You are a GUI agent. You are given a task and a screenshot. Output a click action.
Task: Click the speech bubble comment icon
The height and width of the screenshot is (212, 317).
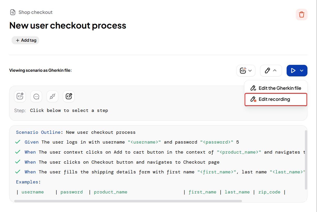coord(36,96)
